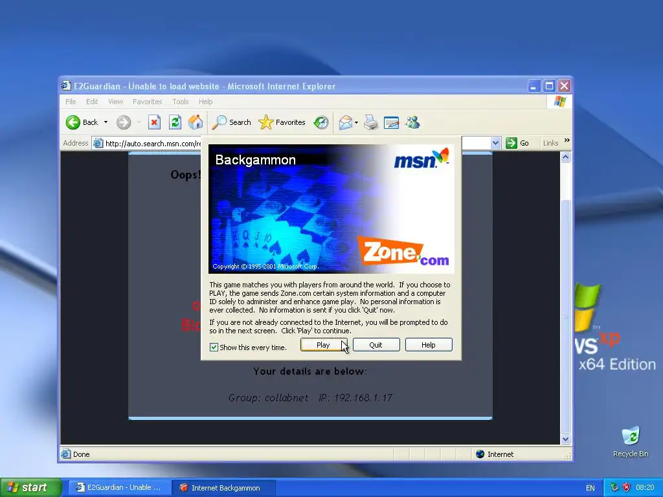The width and height of the screenshot is (663, 497).
Task: Click the vertical scrollbar thumb in the browser
Action: [x=566, y=316]
